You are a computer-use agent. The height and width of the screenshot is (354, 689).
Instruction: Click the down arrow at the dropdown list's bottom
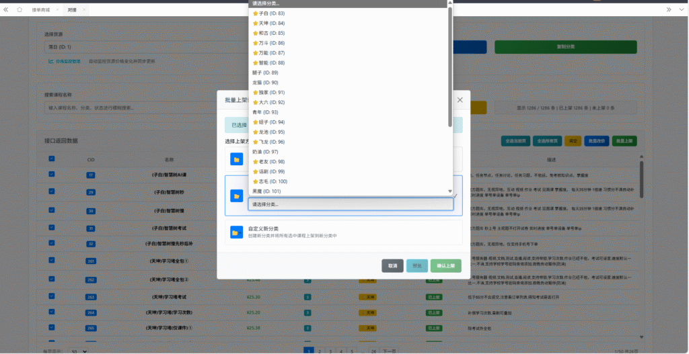click(450, 191)
